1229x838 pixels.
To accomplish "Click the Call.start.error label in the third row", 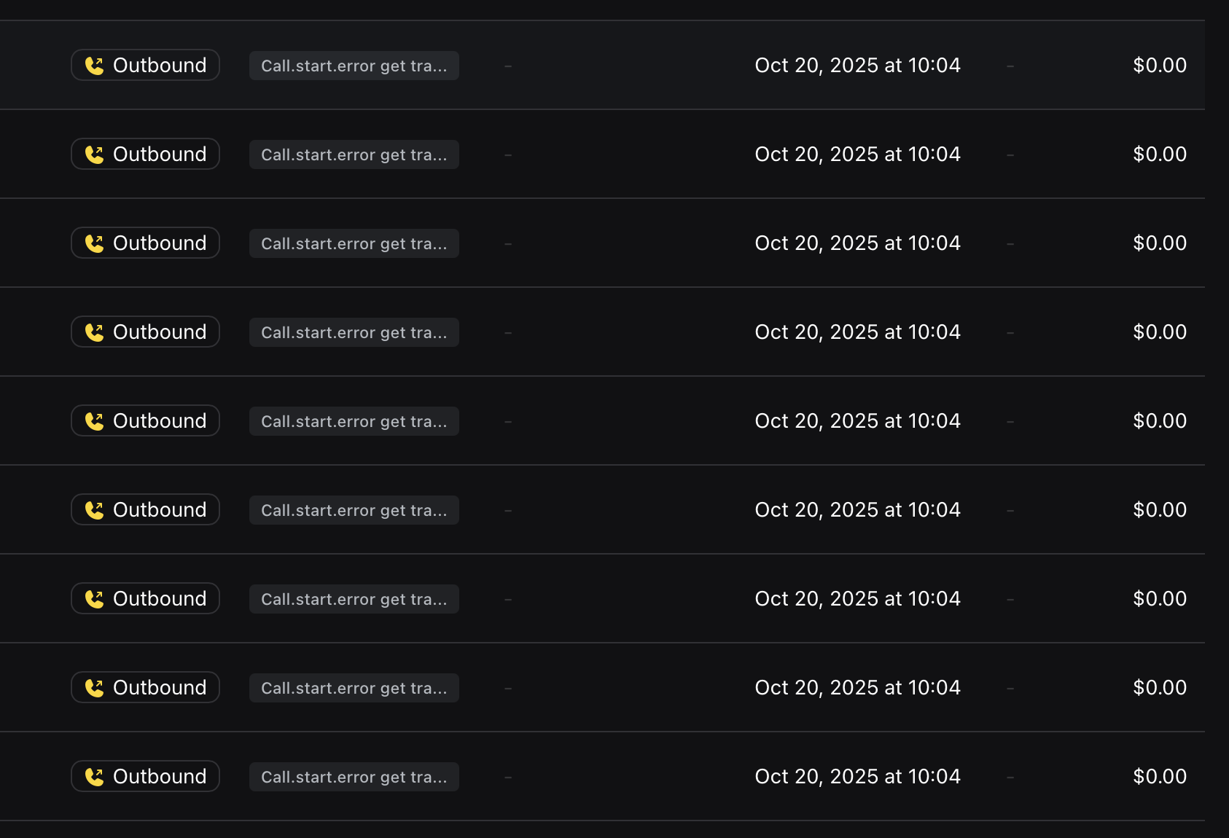I will (354, 243).
